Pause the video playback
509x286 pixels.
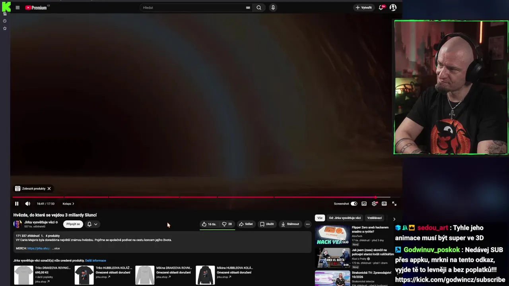17,204
